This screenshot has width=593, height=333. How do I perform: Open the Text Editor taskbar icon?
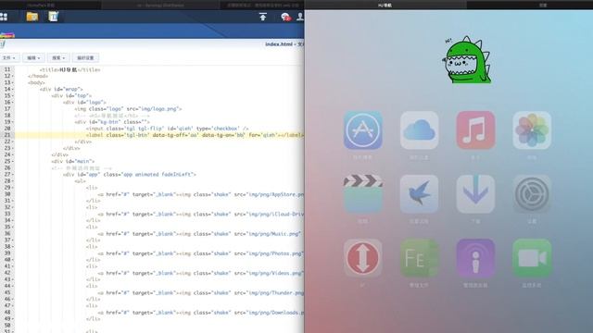click(54, 17)
